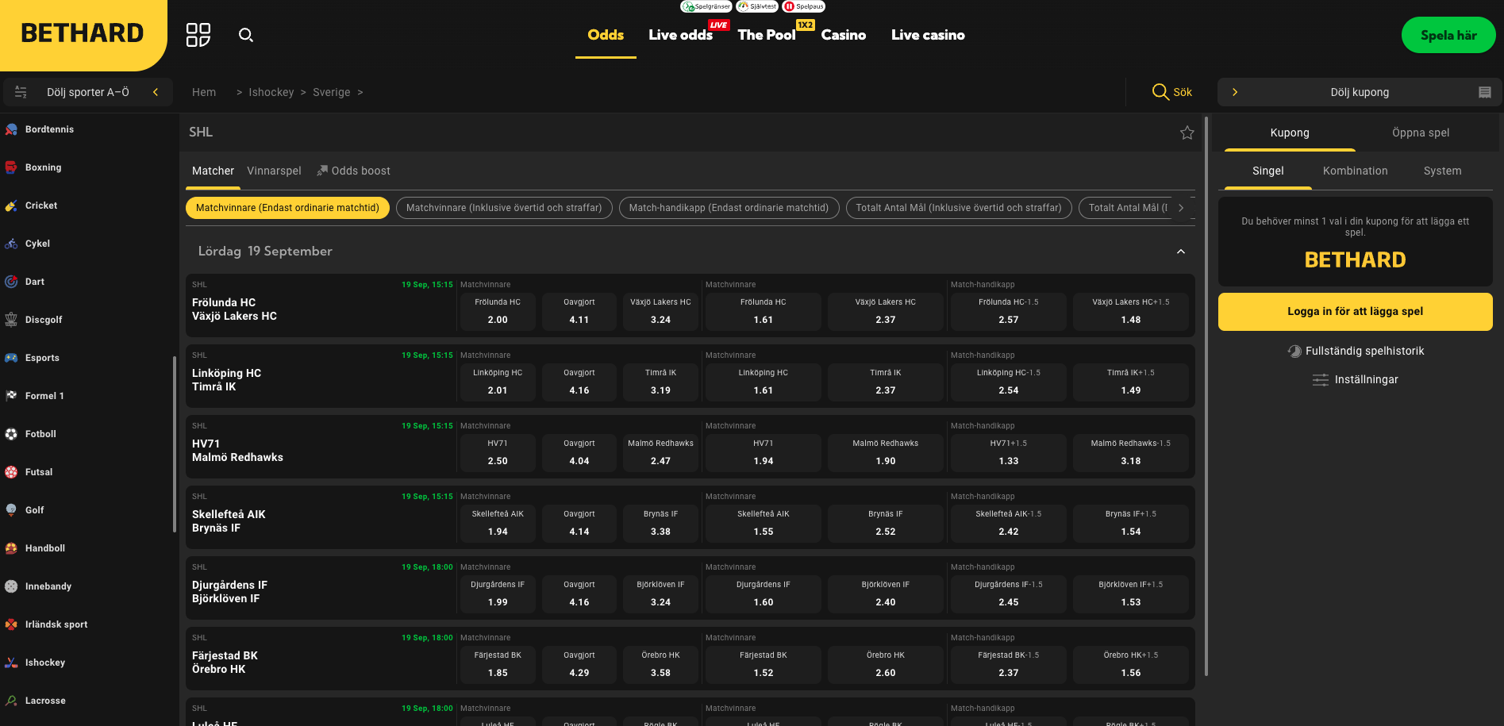
Task: Click the magnifier search icon in header
Action: [246, 35]
